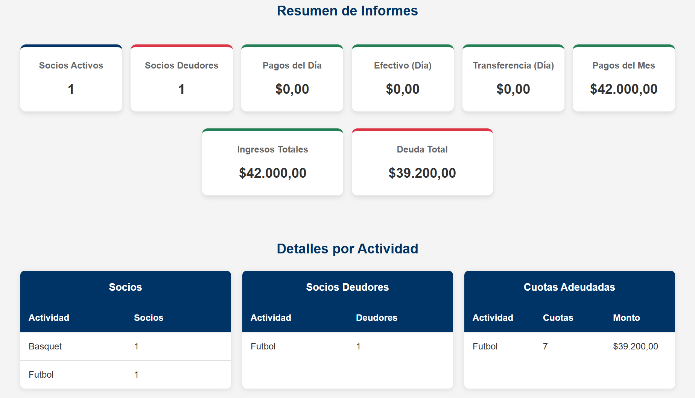Click the Detalles por Actividad heading
Viewport: 695px width, 398px height.
pos(347,249)
